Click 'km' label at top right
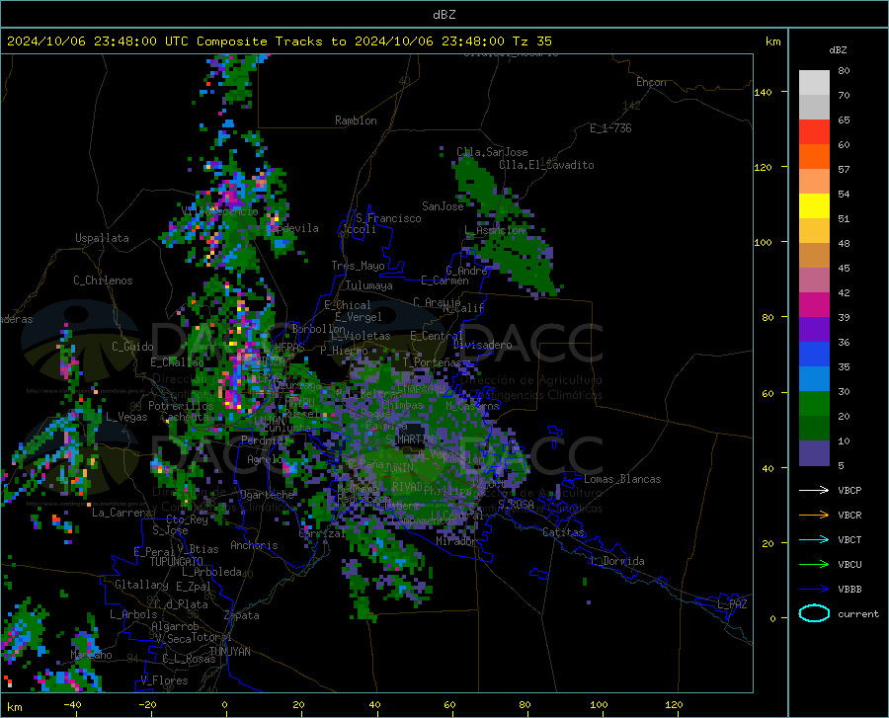 pos(773,41)
